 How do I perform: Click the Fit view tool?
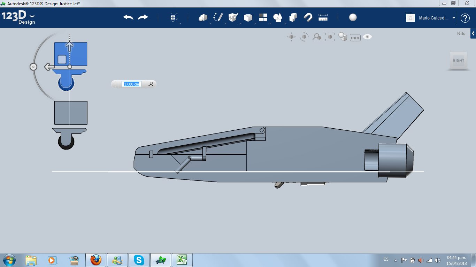click(x=330, y=37)
